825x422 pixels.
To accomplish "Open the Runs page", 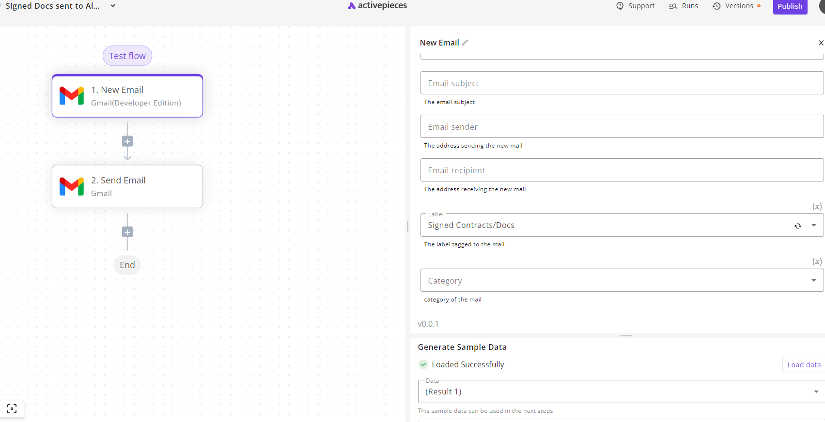I will (x=684, y=6).
